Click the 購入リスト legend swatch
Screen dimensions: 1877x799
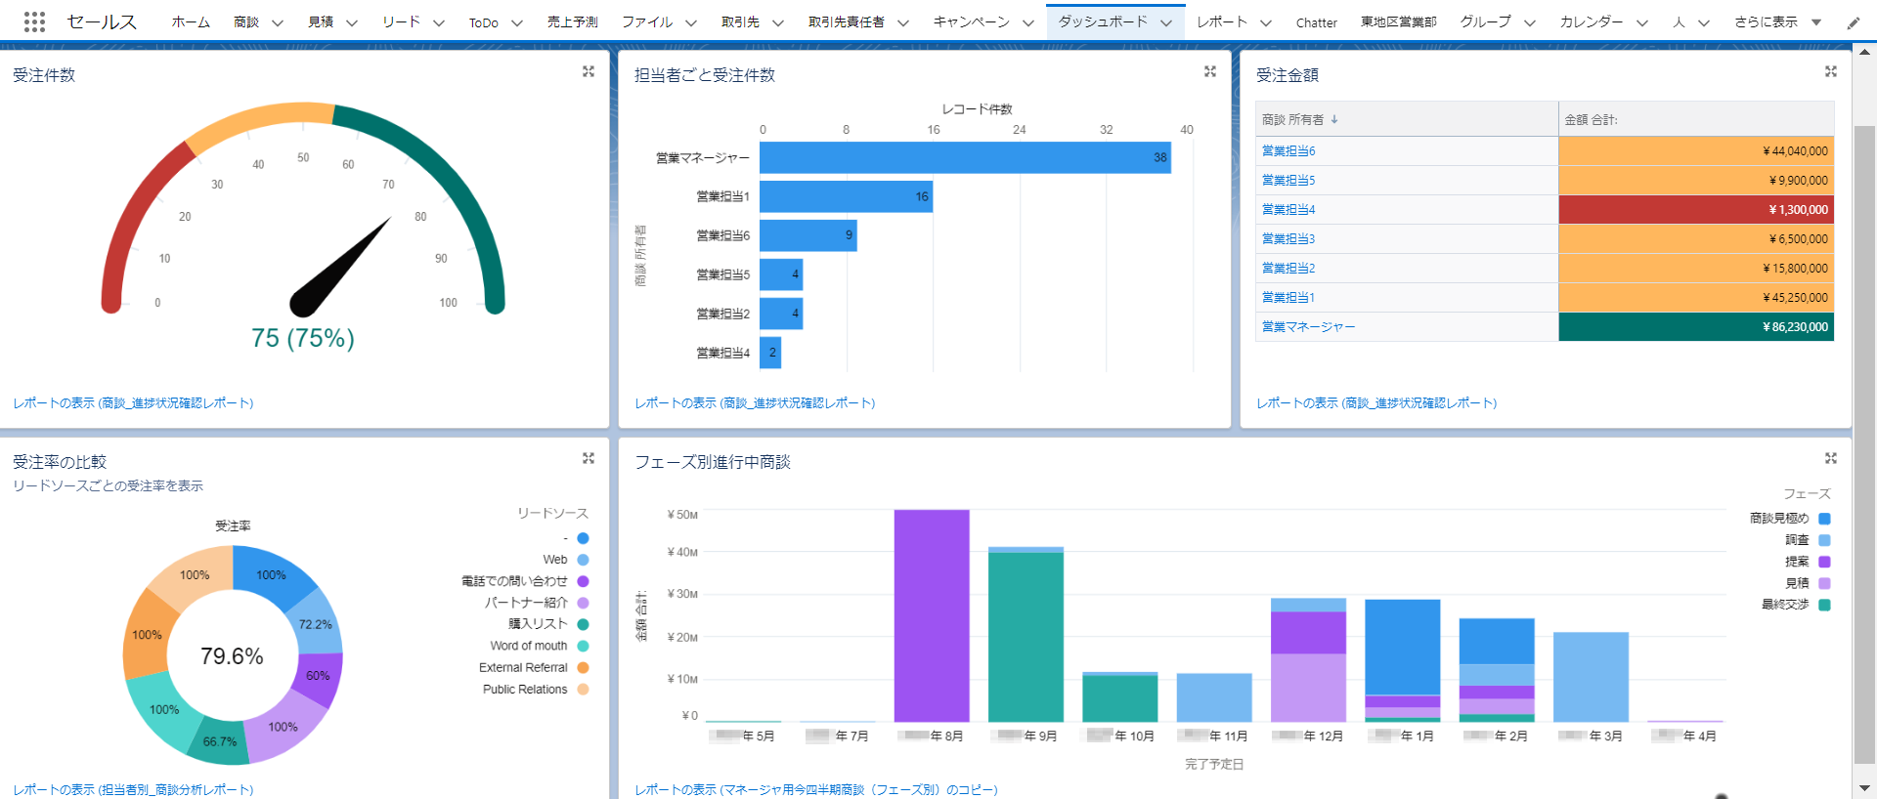point(583,624)
